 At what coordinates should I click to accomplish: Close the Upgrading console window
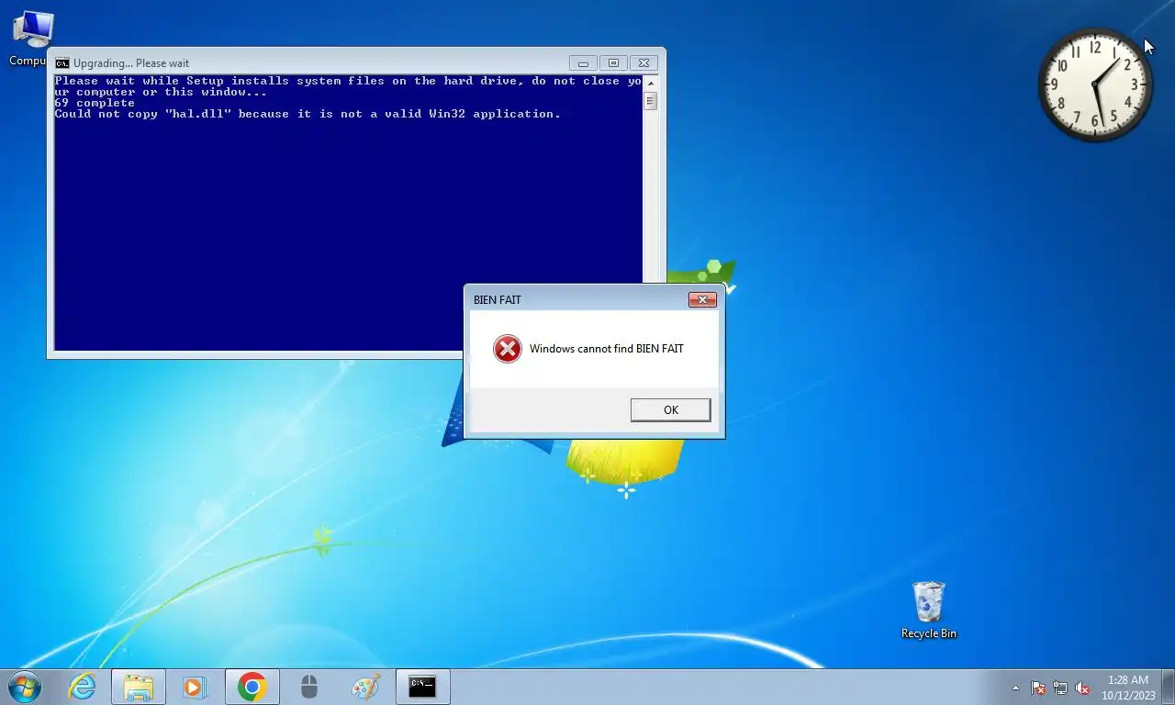pyautogui.click(x=643, y=63)
